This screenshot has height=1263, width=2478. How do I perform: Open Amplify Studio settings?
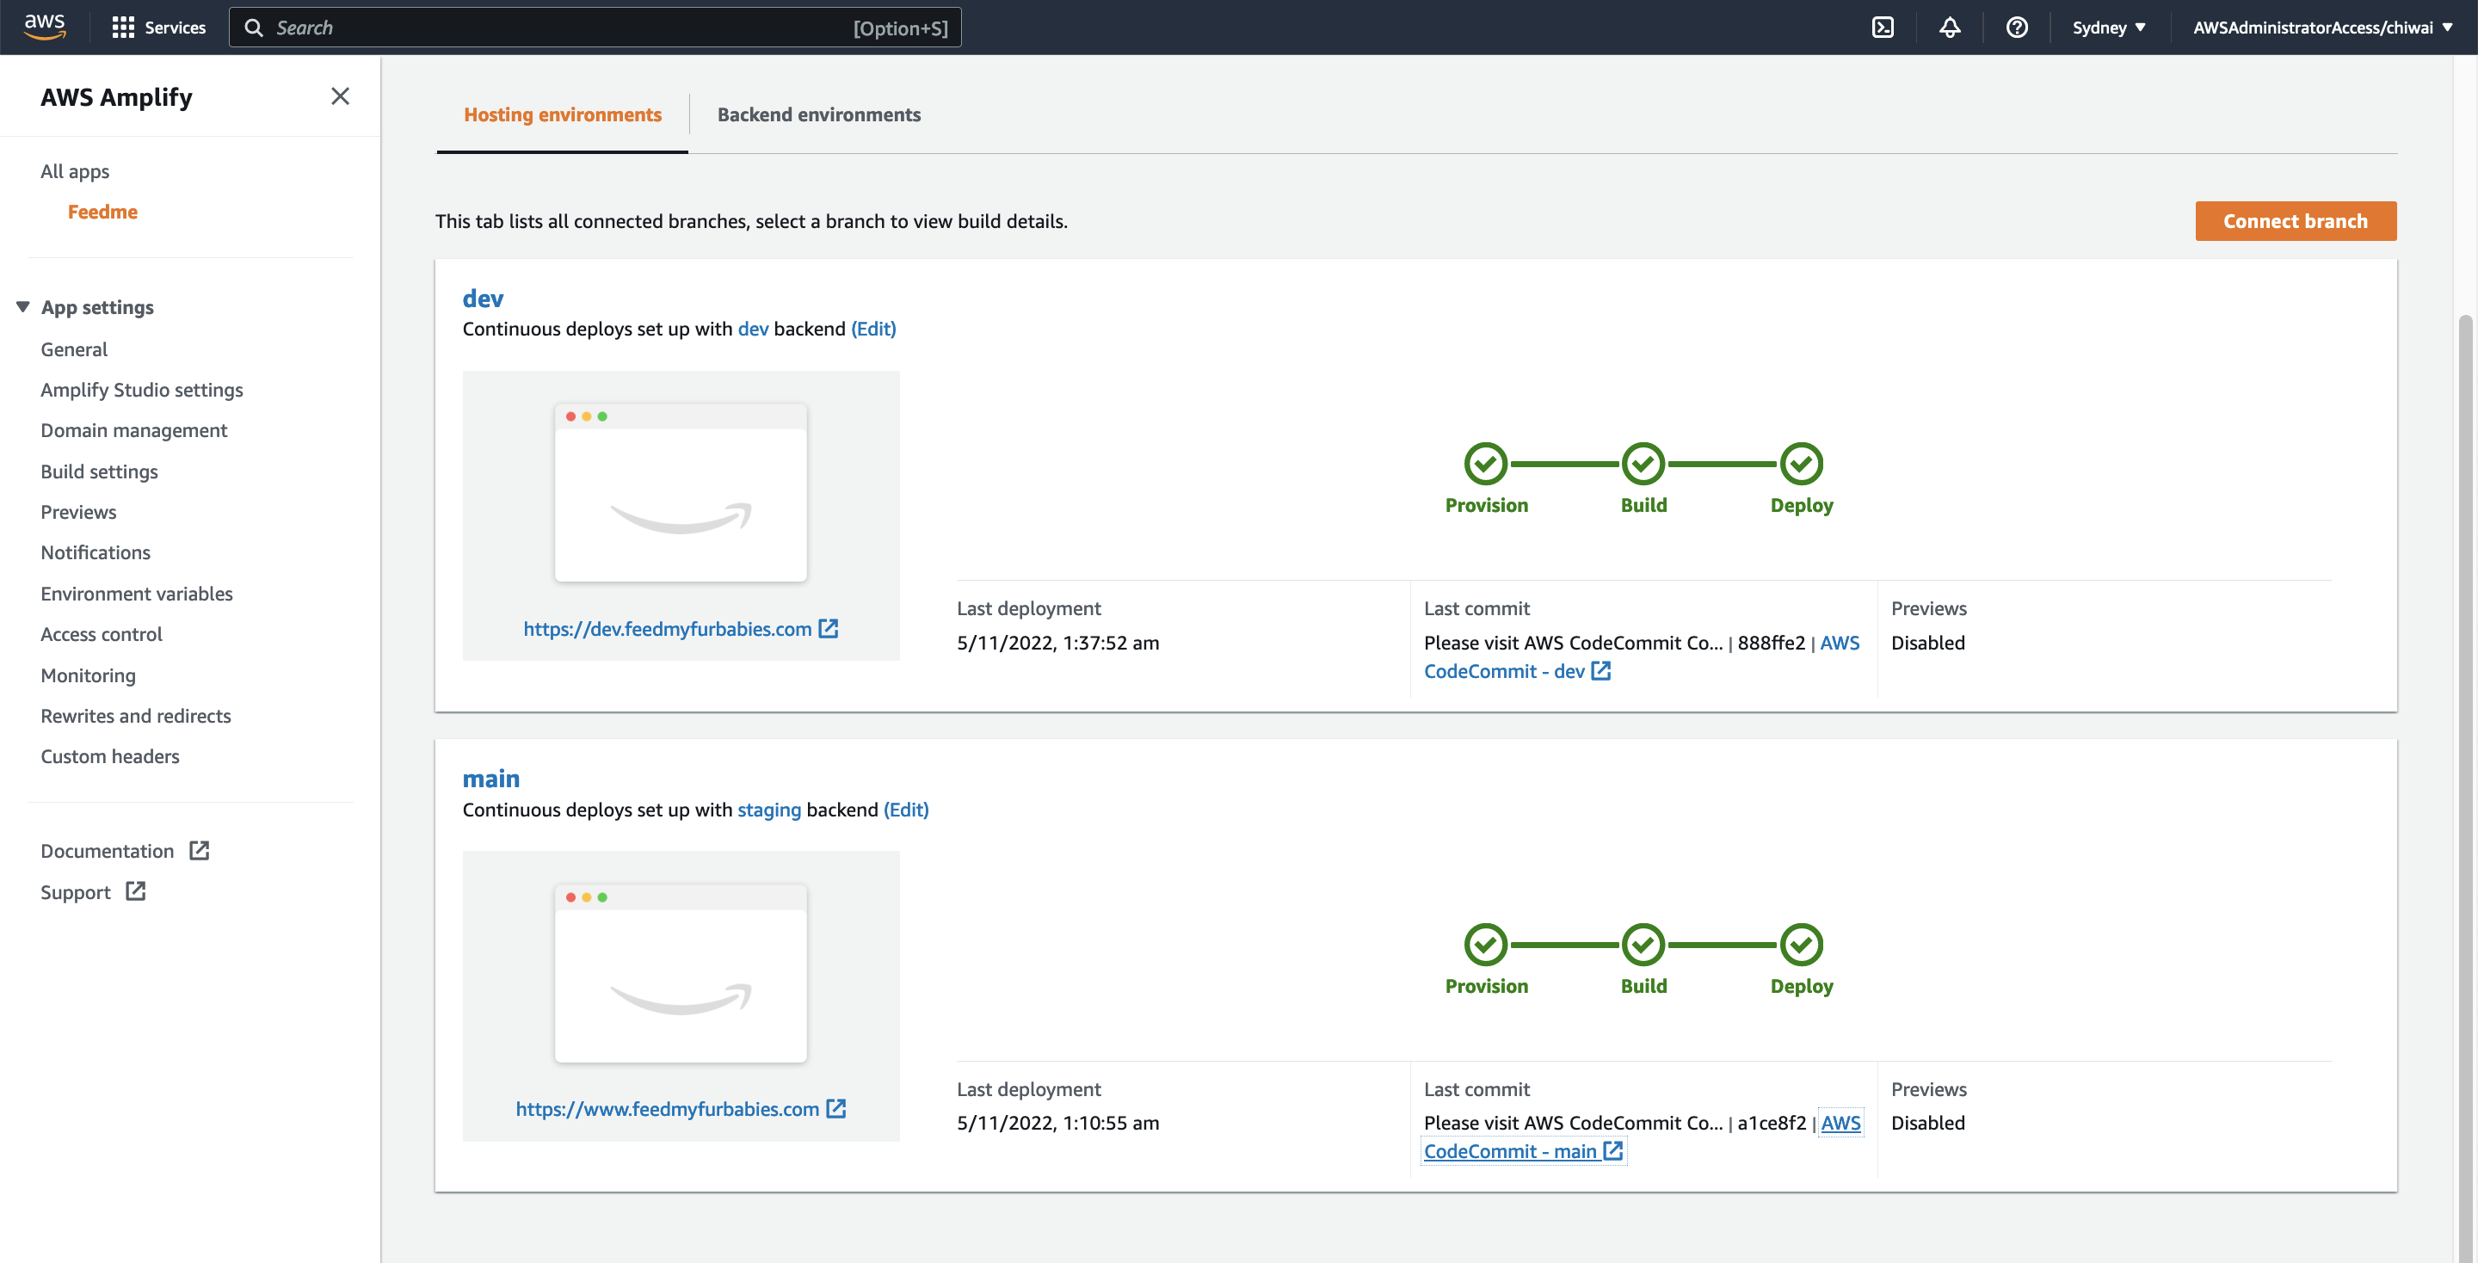click(x=141, y=390)
